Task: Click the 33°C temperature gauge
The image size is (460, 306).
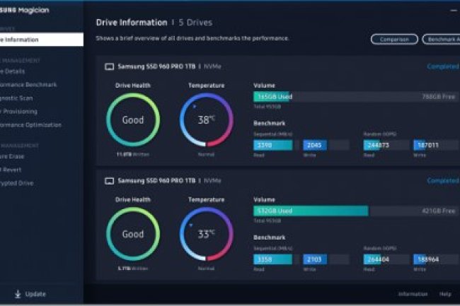Action: click(207, 234)
